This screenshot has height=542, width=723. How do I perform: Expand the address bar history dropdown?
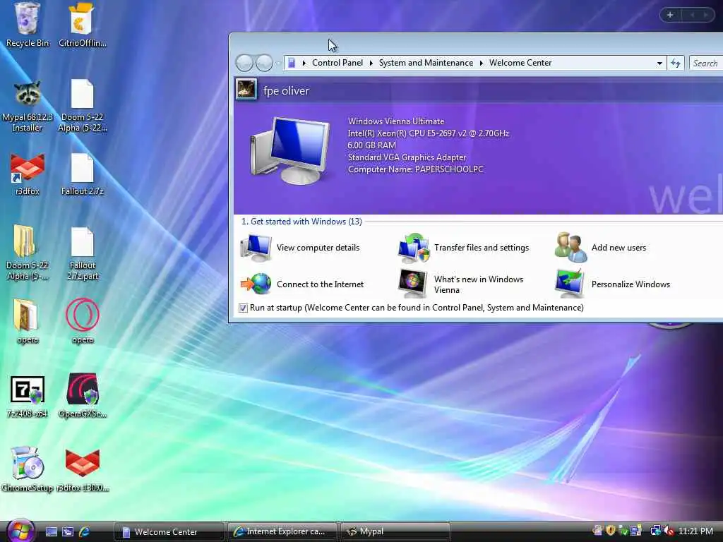coord(659,63)
